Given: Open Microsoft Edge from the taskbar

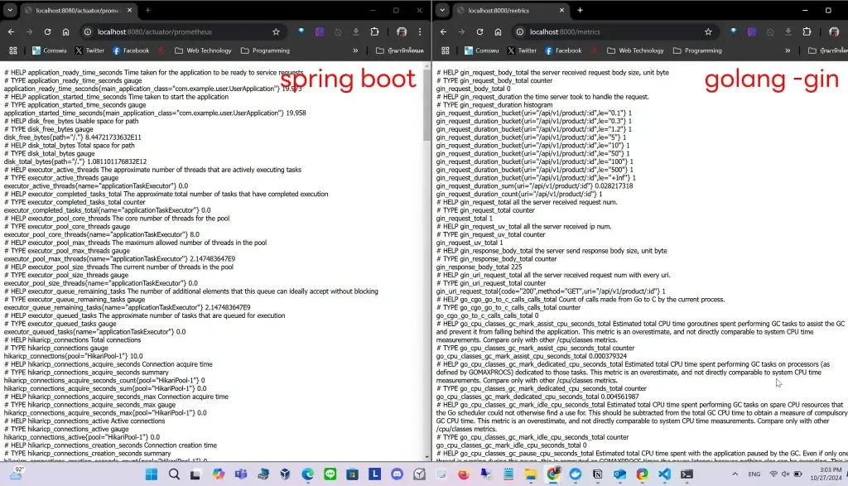Looking at the screenshot, I should click(308, 474).
